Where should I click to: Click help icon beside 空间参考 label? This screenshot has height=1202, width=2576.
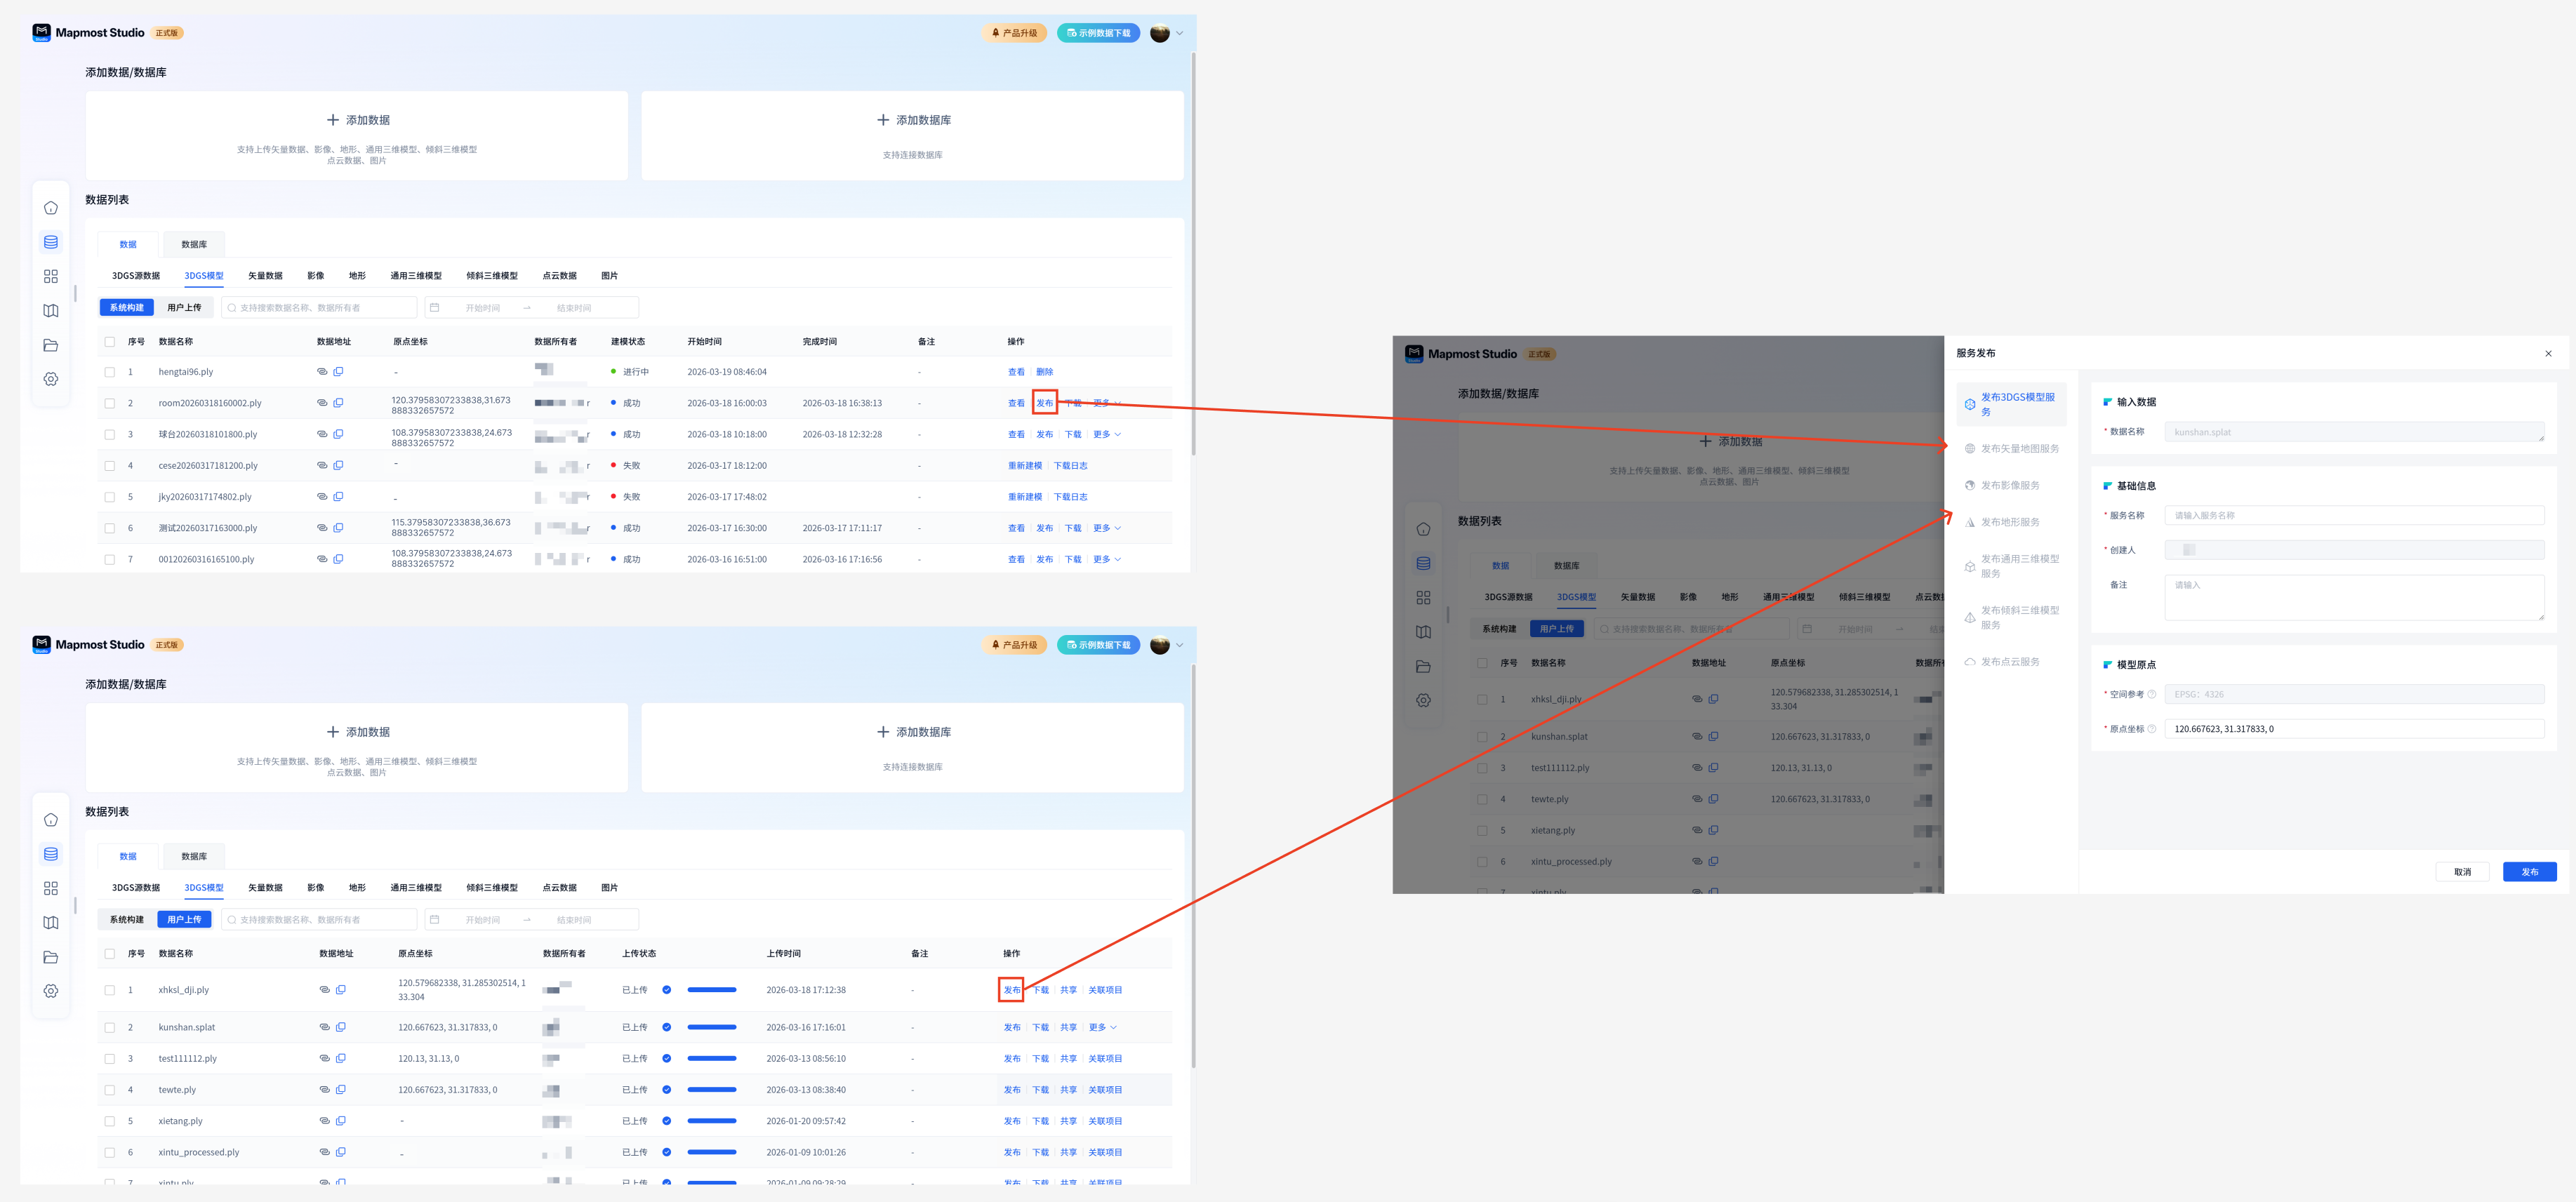[x=2151, y=694]
